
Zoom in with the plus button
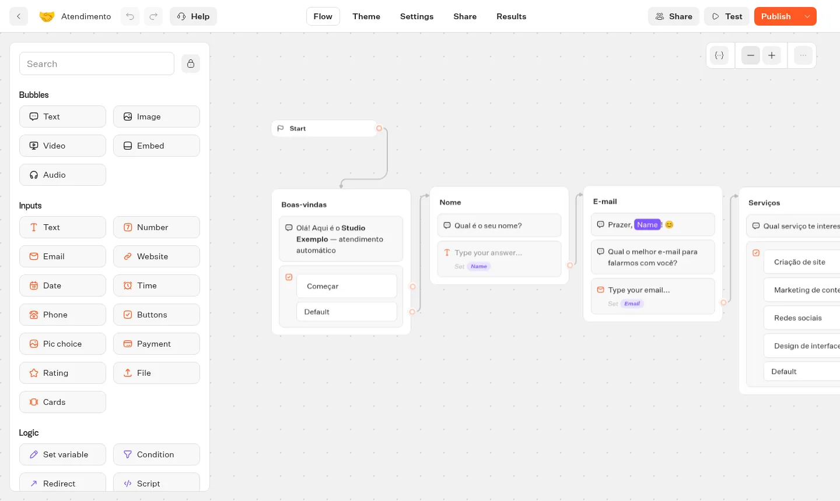coord(772,55)
